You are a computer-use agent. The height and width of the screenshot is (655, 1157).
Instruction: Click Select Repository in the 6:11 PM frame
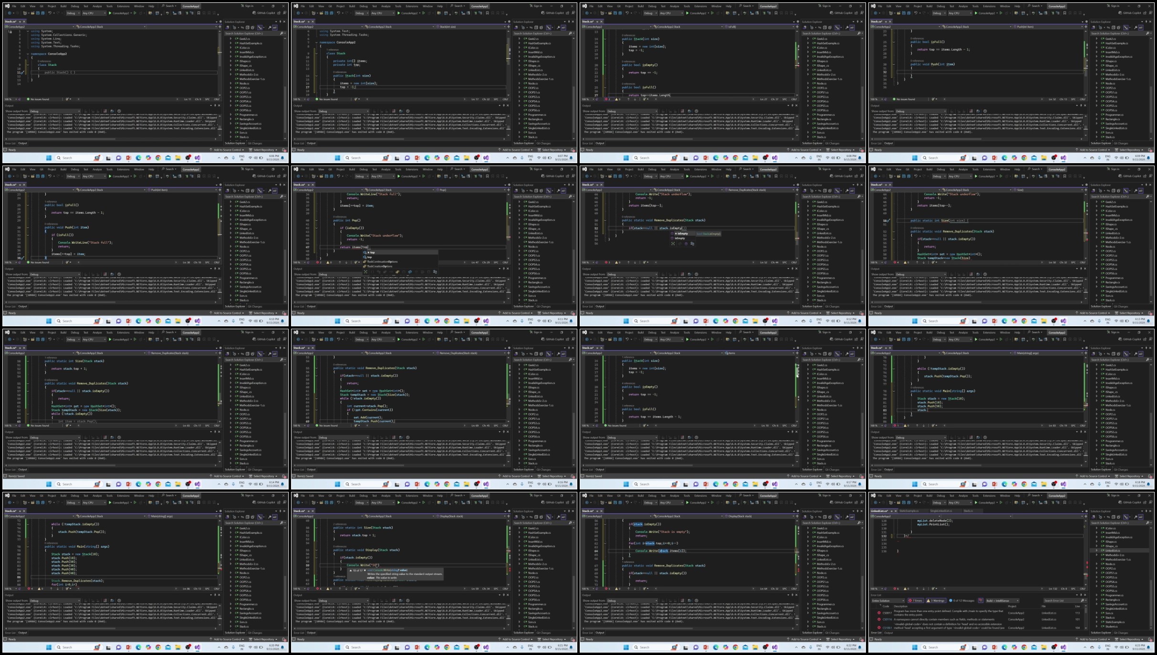[x=552, y=313]
